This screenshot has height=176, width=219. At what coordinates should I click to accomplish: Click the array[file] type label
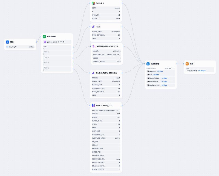pos(168,68)
